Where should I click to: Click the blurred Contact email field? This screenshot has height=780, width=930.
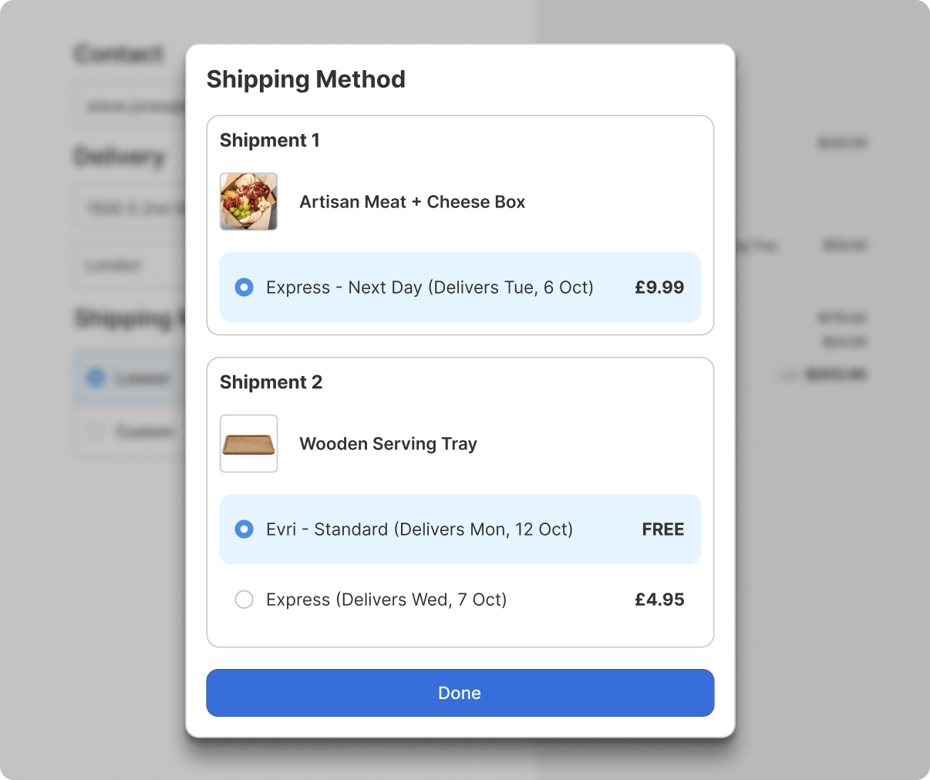click(x=130, y=106)
